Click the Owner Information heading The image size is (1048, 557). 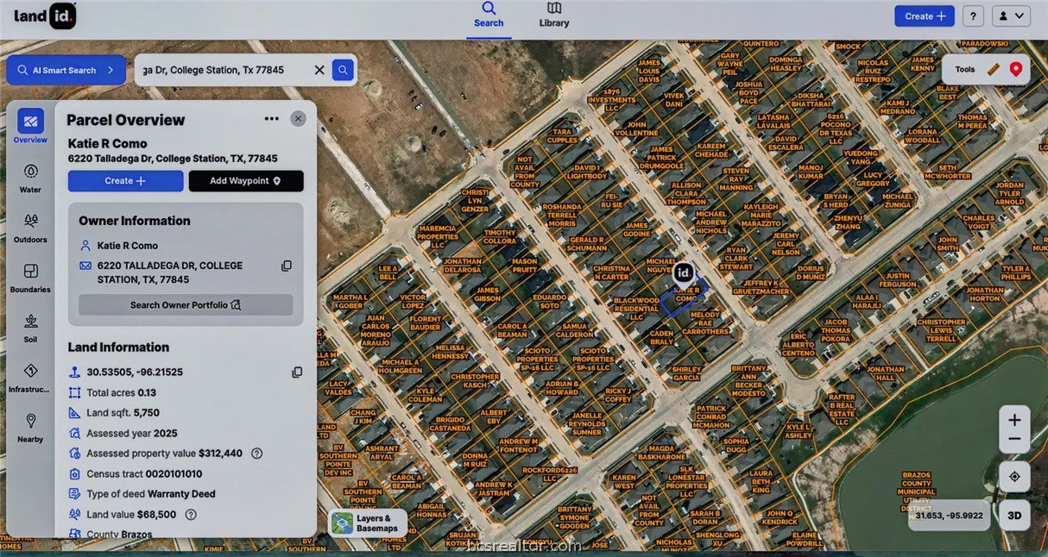134,221
